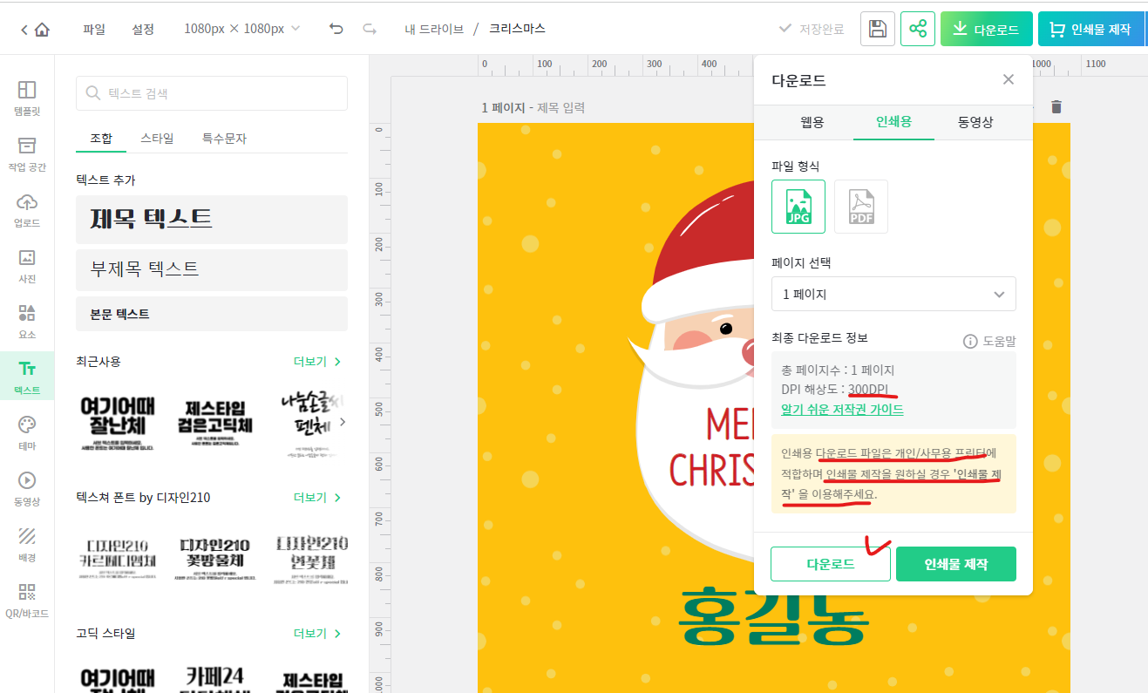The height and width of the screenshot is (693, 1148).
Task: Click the save floppy disk icon
Action: 878,29
